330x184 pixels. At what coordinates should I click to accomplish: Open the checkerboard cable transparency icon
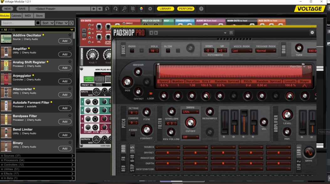pos(133,9)
